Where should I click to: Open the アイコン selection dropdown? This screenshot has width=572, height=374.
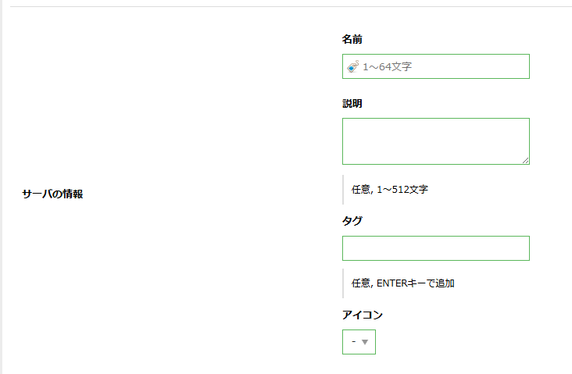pyautogui.click(x=359, y=342)
